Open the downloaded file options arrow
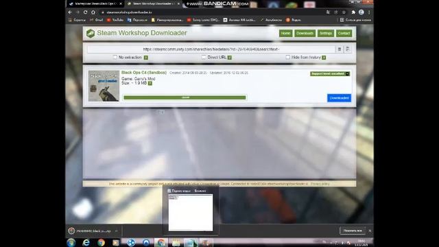 click(x=117, y=231)
